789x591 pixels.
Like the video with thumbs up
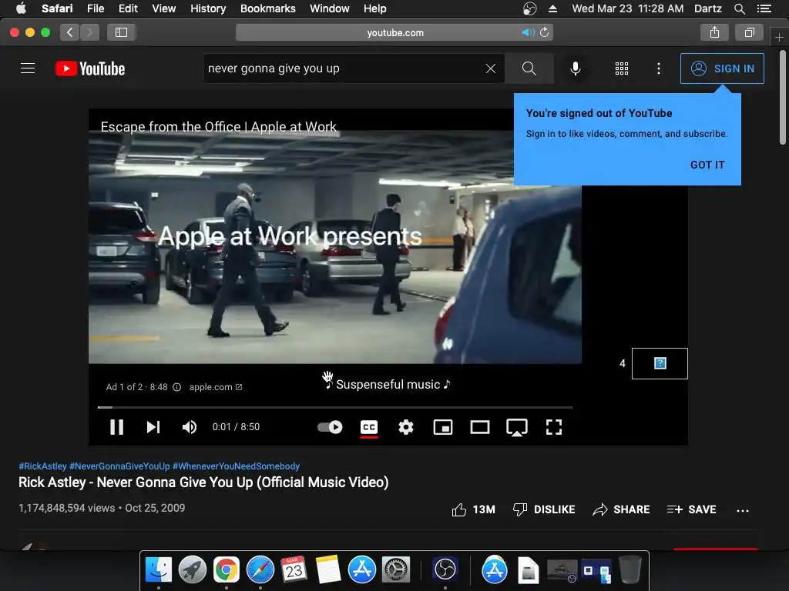pos(474,509)
